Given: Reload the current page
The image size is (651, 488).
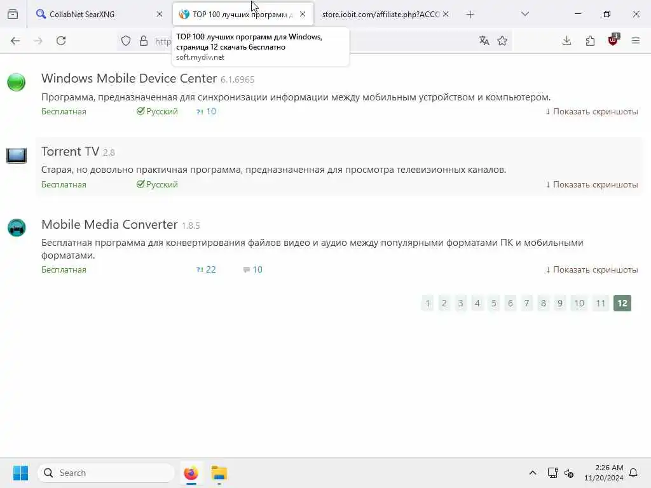Looking at the screenshot, I should click(61, 41).
